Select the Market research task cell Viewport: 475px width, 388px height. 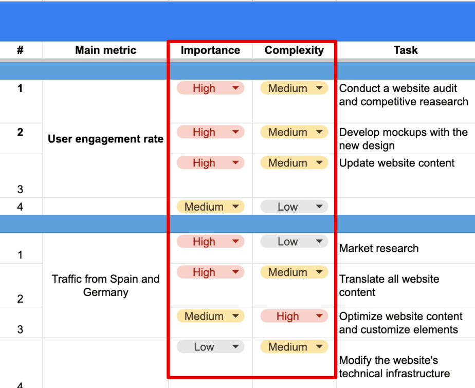click(x=406, y=248)
